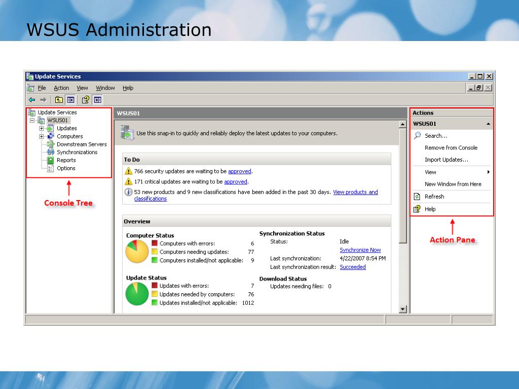Viewport: 519px width, 389px height.
Task: Select Synchronizations in console tree
Action: click(x=77, y=152)
